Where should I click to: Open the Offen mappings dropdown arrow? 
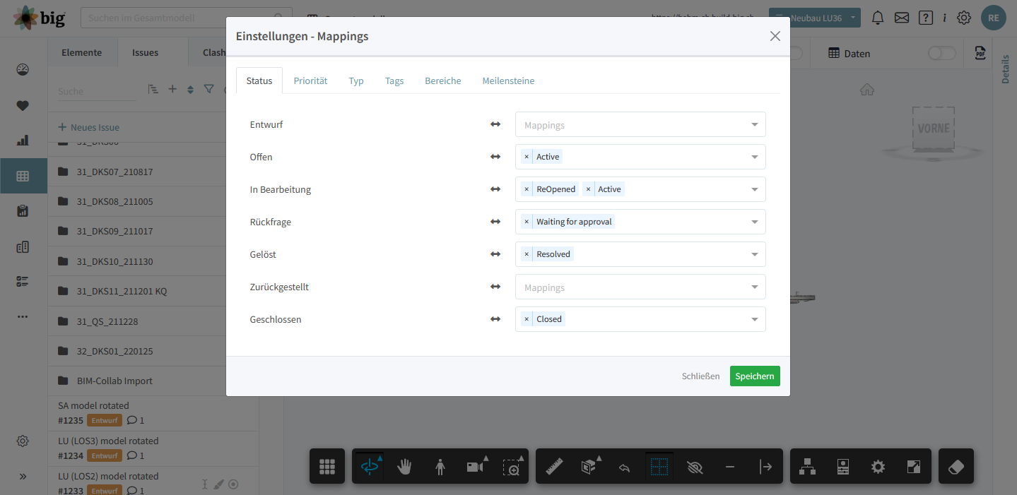[x=755, y=157]
